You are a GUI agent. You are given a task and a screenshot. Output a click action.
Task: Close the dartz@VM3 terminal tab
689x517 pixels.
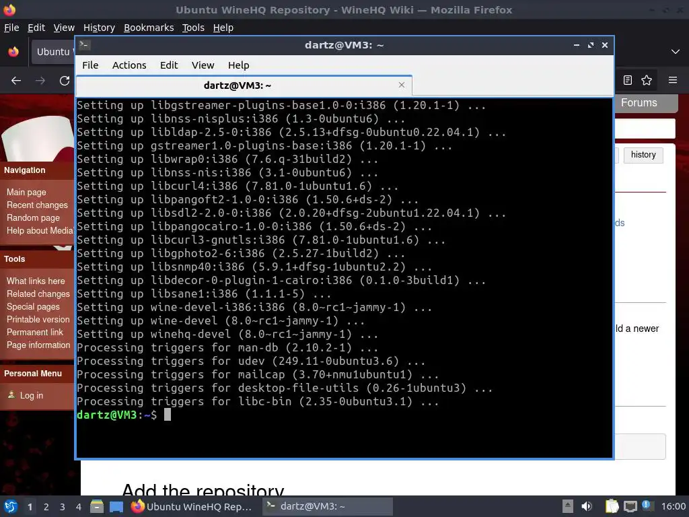coord(402,85)
